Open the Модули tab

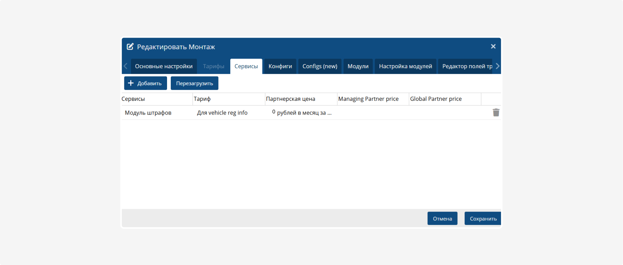358,66
